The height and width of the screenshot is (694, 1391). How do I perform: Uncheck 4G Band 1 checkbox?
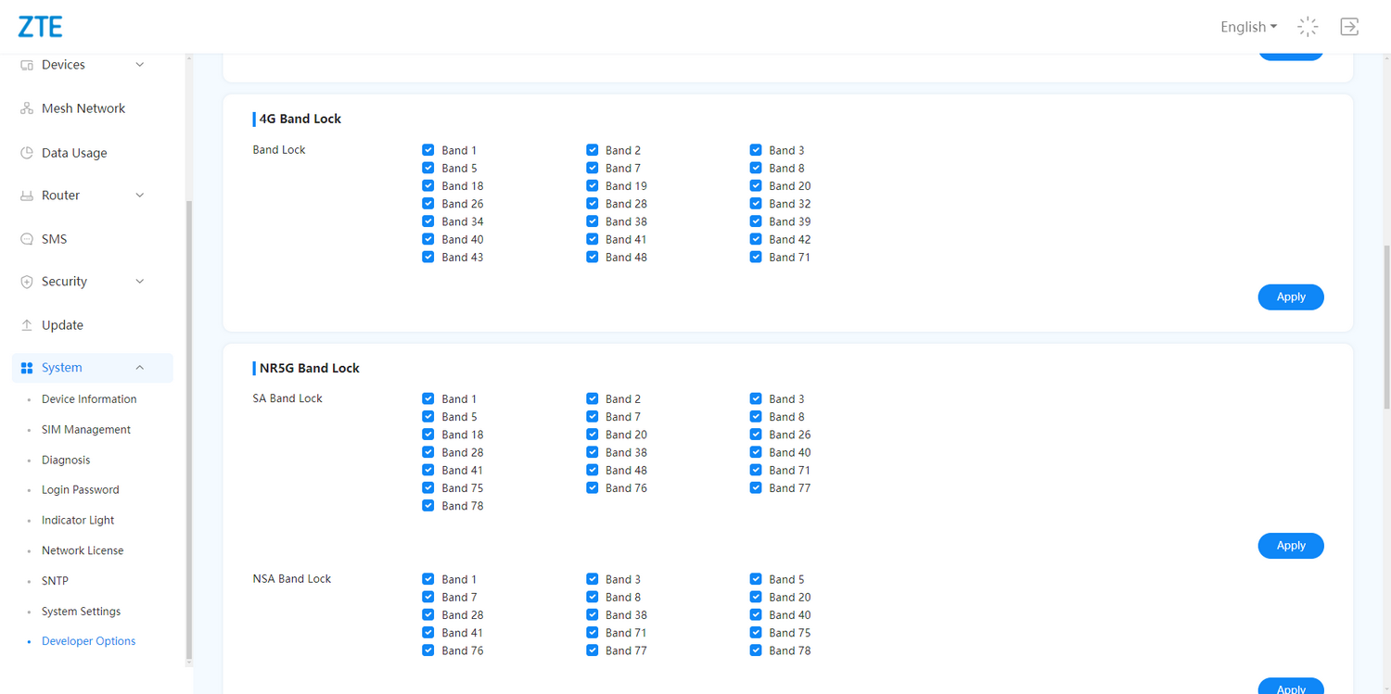click(x=428, y=150)
